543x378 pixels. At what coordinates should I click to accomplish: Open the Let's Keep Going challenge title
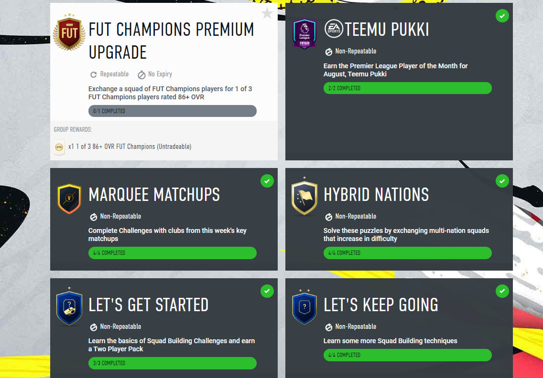point(381,305)
